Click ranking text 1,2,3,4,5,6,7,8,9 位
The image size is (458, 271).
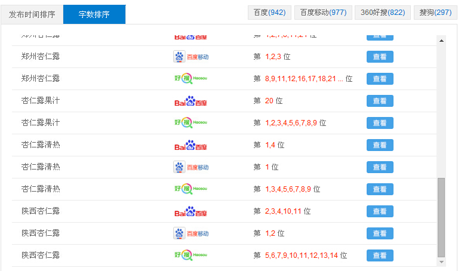tap(296, 123)
